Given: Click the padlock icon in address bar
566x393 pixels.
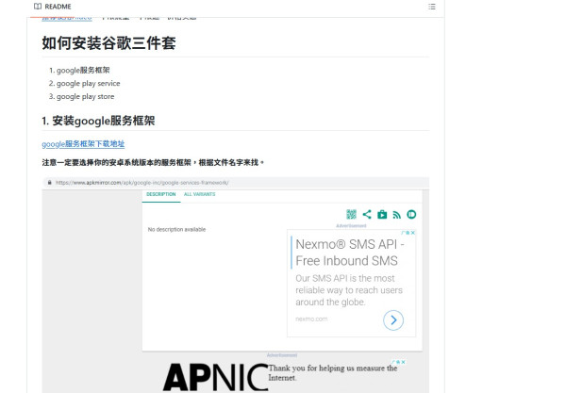Looking at the screenshot, I should click(49, 183).
